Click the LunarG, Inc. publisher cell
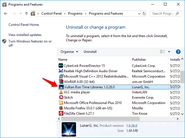185x138 pixels. tap(141, 87)
